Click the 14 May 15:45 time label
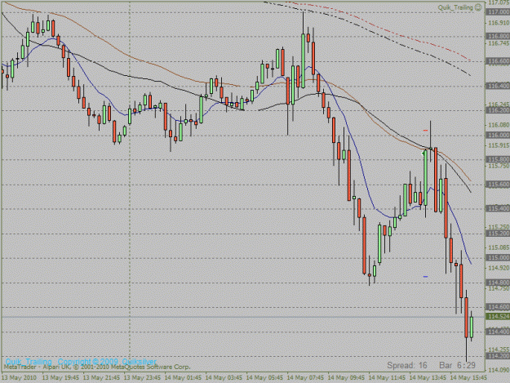 [x=468, y=378]
